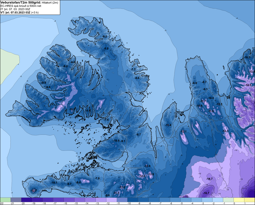
Task: Select the -7.2 temperature value
Action: 147,76
